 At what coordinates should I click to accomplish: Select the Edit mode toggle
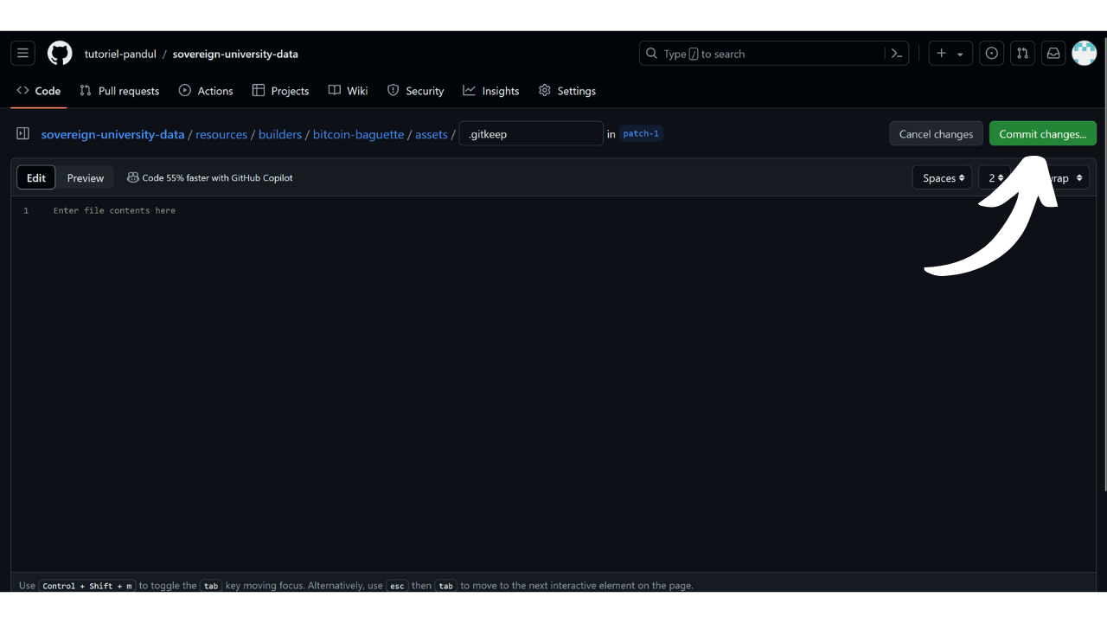36,178
